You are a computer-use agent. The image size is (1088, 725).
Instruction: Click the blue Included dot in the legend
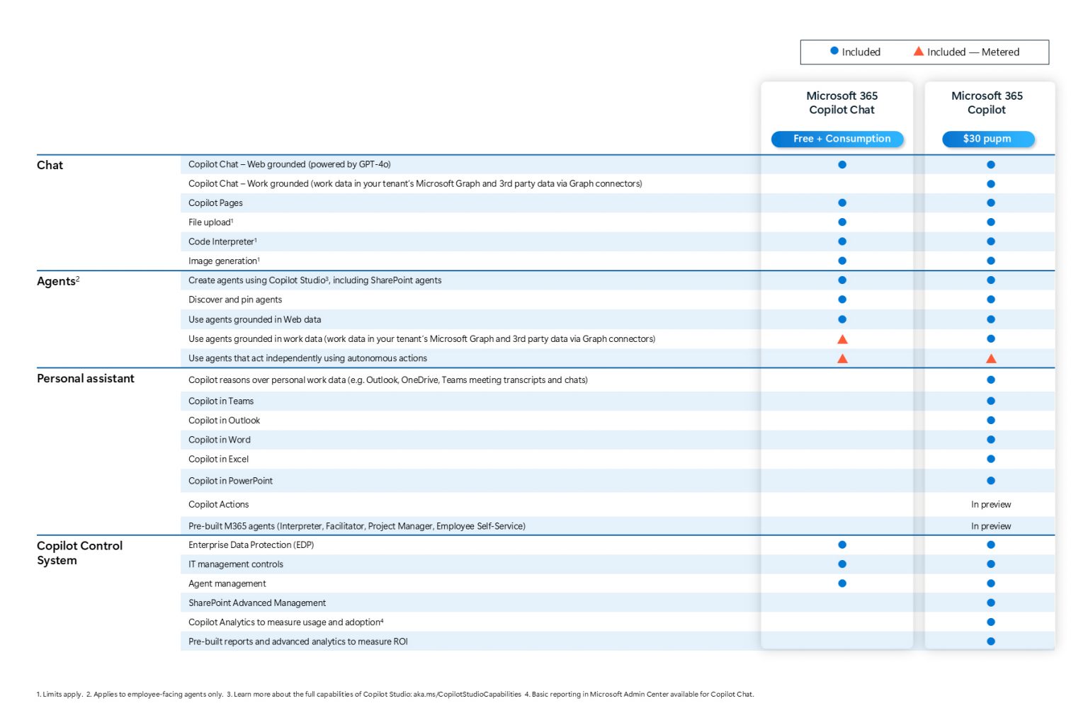pos(834,51)
